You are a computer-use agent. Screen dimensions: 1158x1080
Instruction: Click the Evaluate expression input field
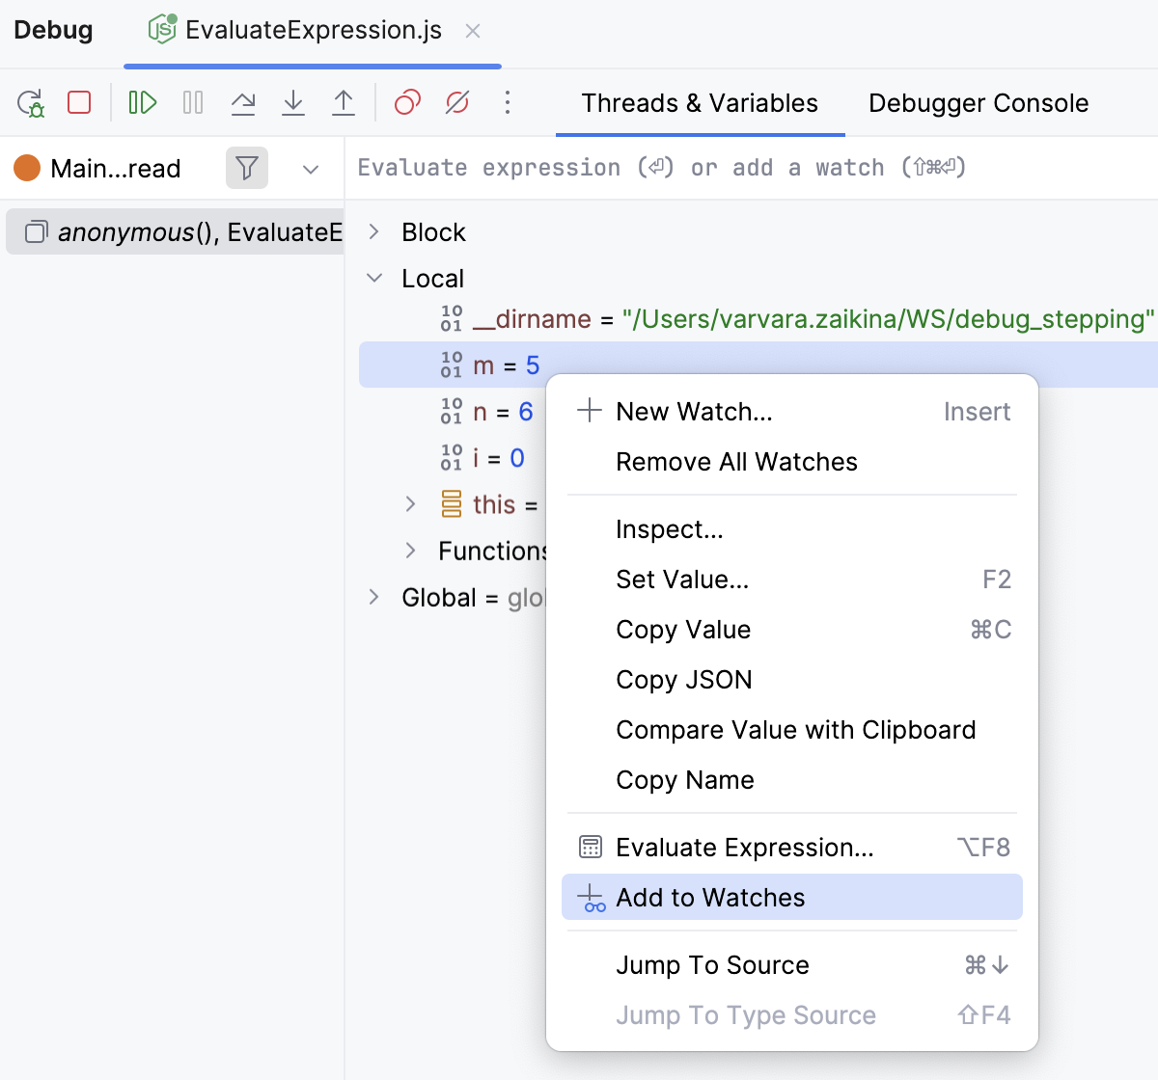click(x=753, y=168)
